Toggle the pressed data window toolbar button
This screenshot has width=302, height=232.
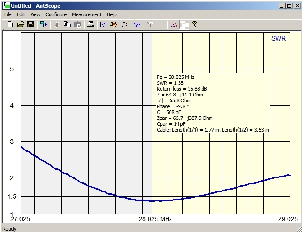pyautogui.click(x=184, y=25)
